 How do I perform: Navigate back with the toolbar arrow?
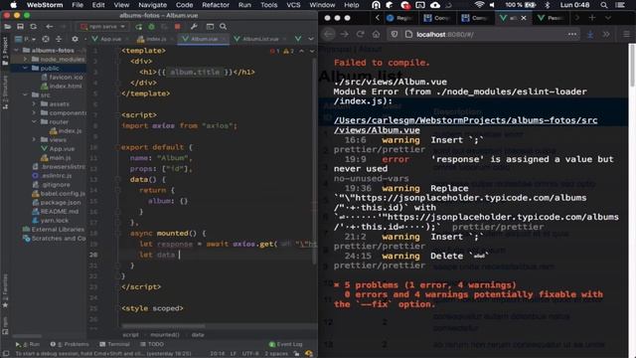click(x=49, y=27)
